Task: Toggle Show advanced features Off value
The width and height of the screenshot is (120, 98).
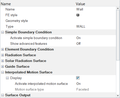Action: click(78, 44)
